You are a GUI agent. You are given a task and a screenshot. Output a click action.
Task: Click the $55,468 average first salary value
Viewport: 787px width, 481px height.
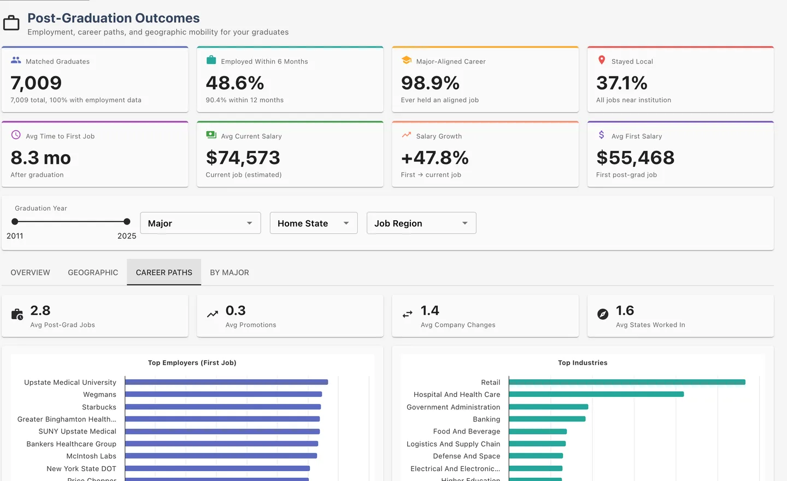pyautogui.click(x=636, y=158)
